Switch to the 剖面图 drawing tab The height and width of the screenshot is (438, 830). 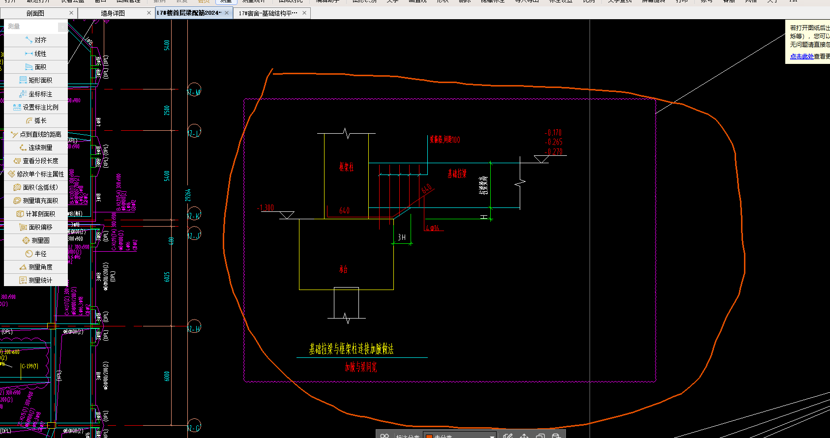(35, 13)
